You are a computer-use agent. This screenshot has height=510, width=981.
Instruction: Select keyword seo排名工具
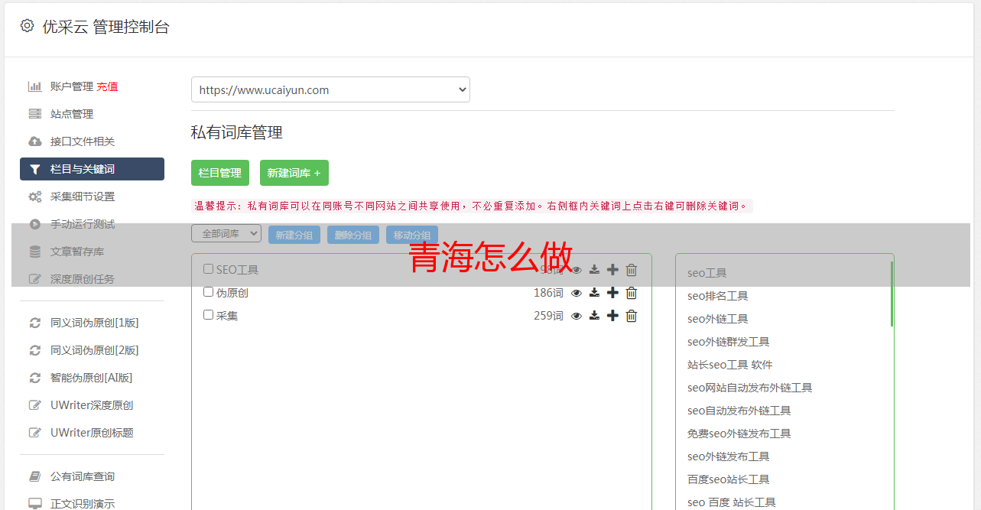click(x=717, y=296)
